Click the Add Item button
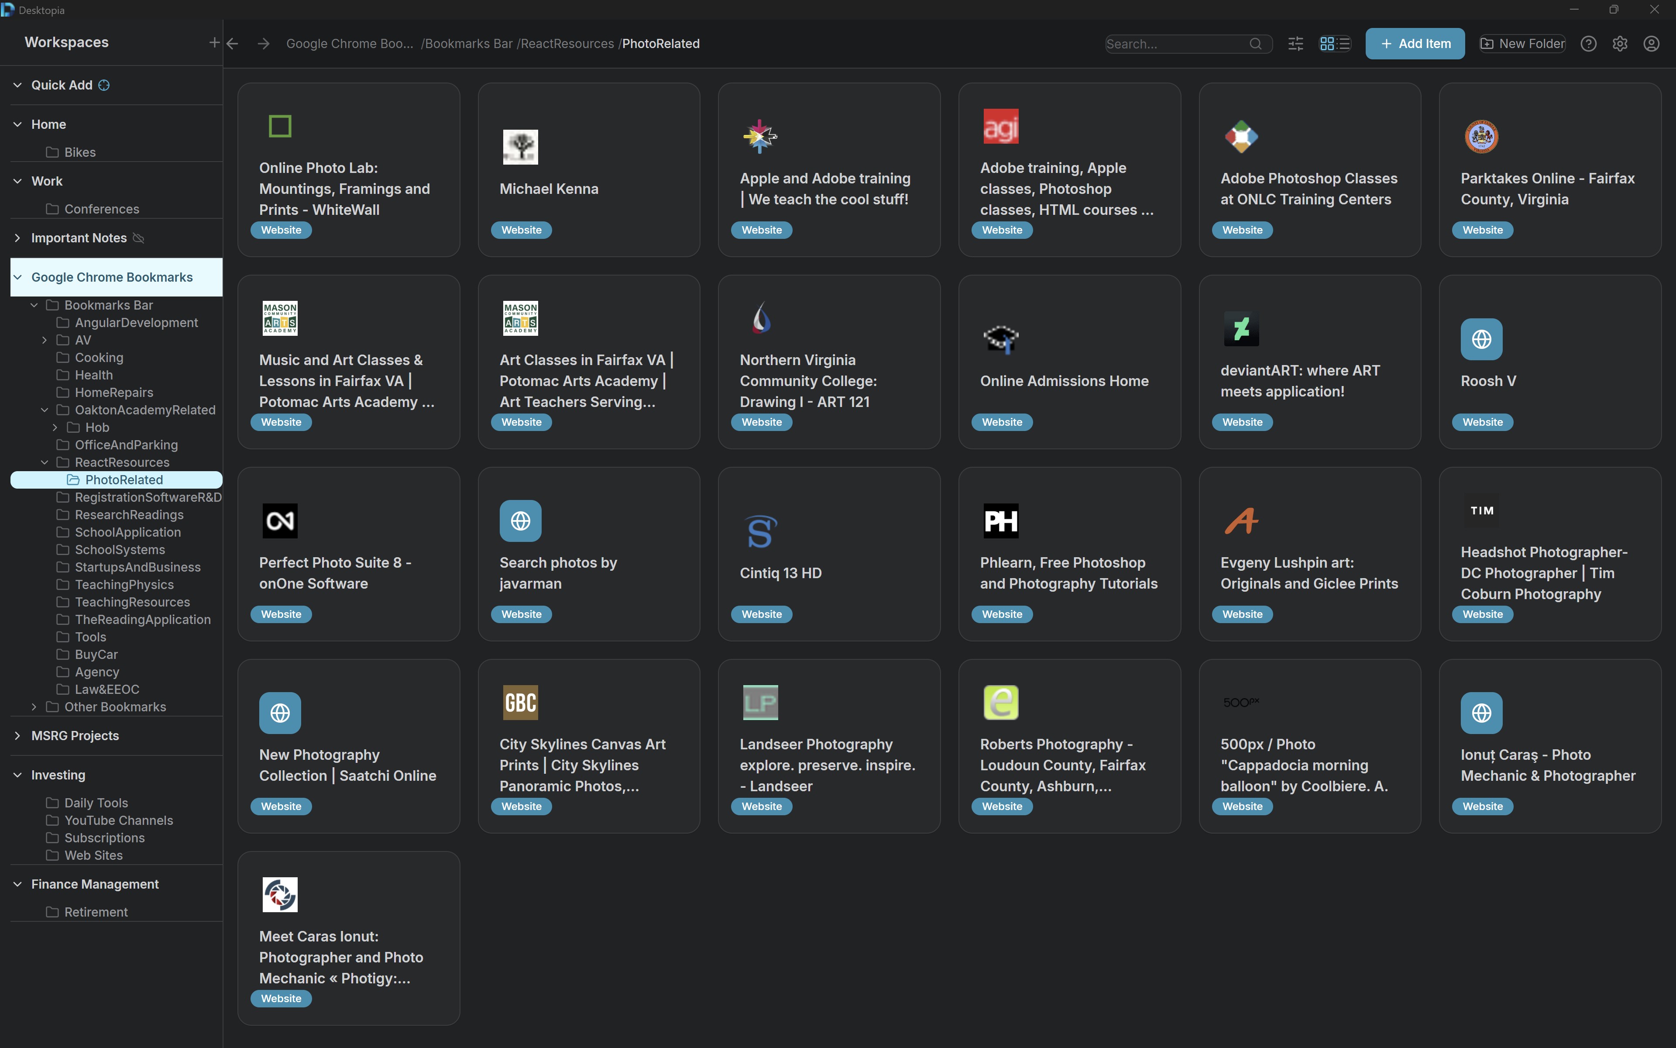 point(1414,44)
